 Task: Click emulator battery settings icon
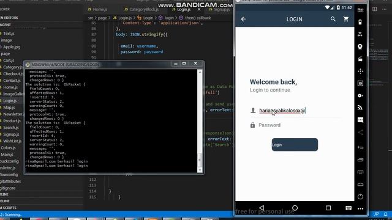tap(360, 22)
